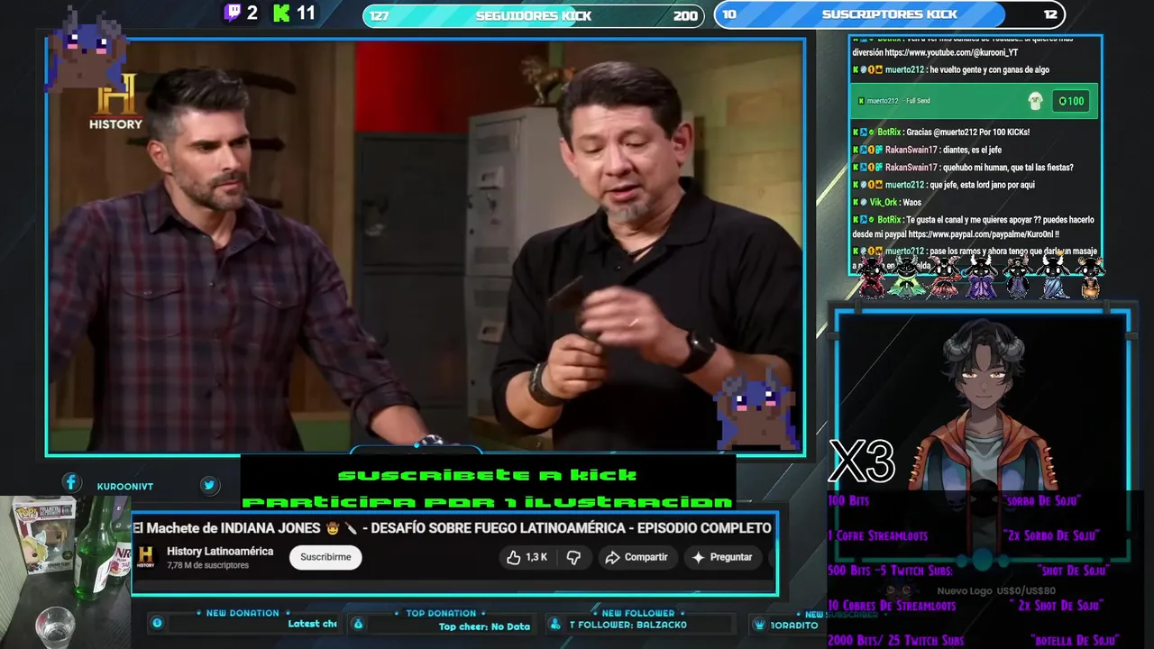Click the X3 multiplier text
Screen dimensions: 1154x649
tap(861, 462)
